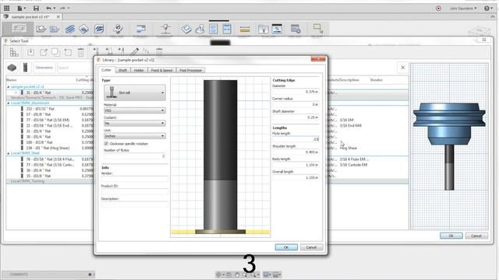499x280 pixels.
Task: Clear the filter using X in Select Tool
Action: 402,68
